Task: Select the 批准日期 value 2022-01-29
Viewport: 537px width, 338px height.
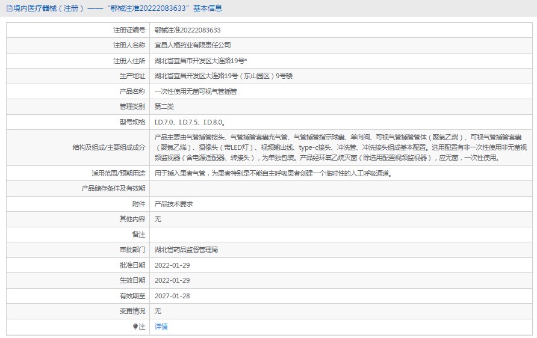Action: point(172,265)
